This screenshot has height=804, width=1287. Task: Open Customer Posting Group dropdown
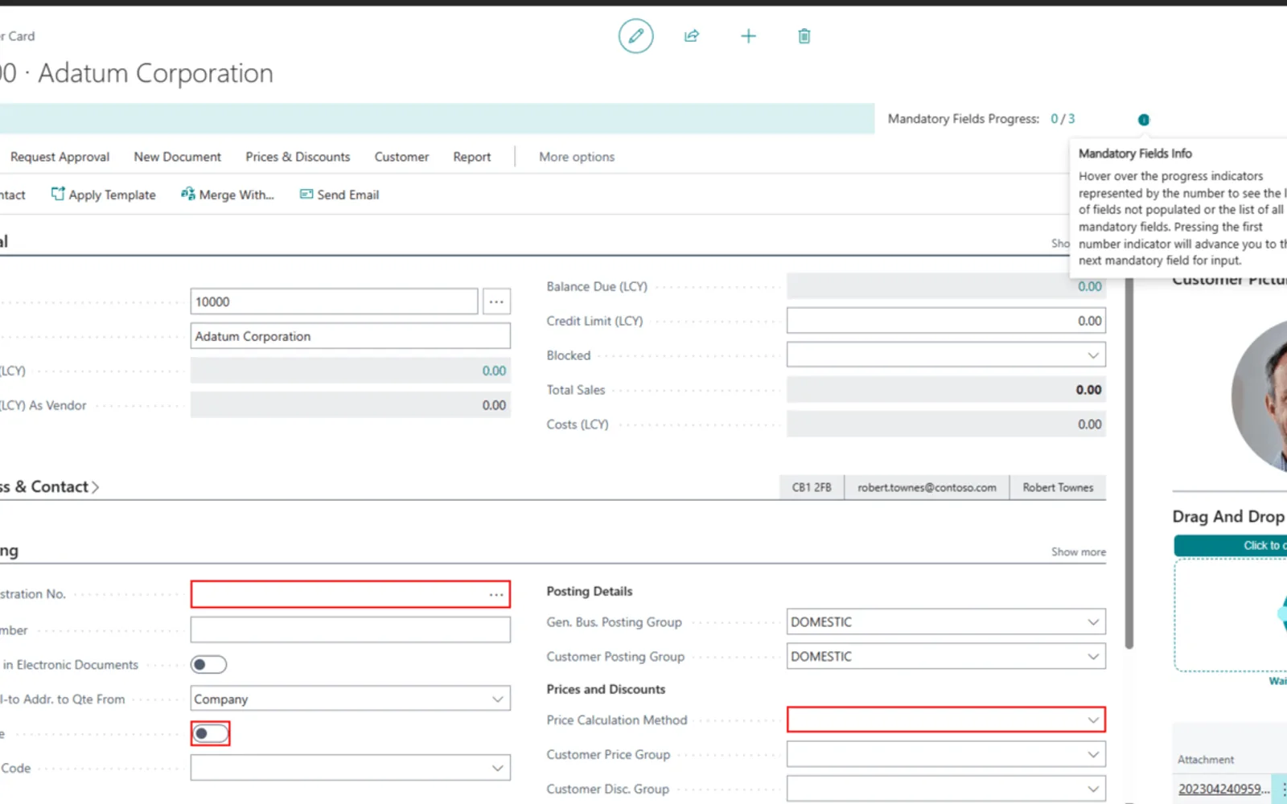coord(1093,657)
